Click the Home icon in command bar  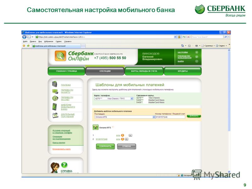182,46
